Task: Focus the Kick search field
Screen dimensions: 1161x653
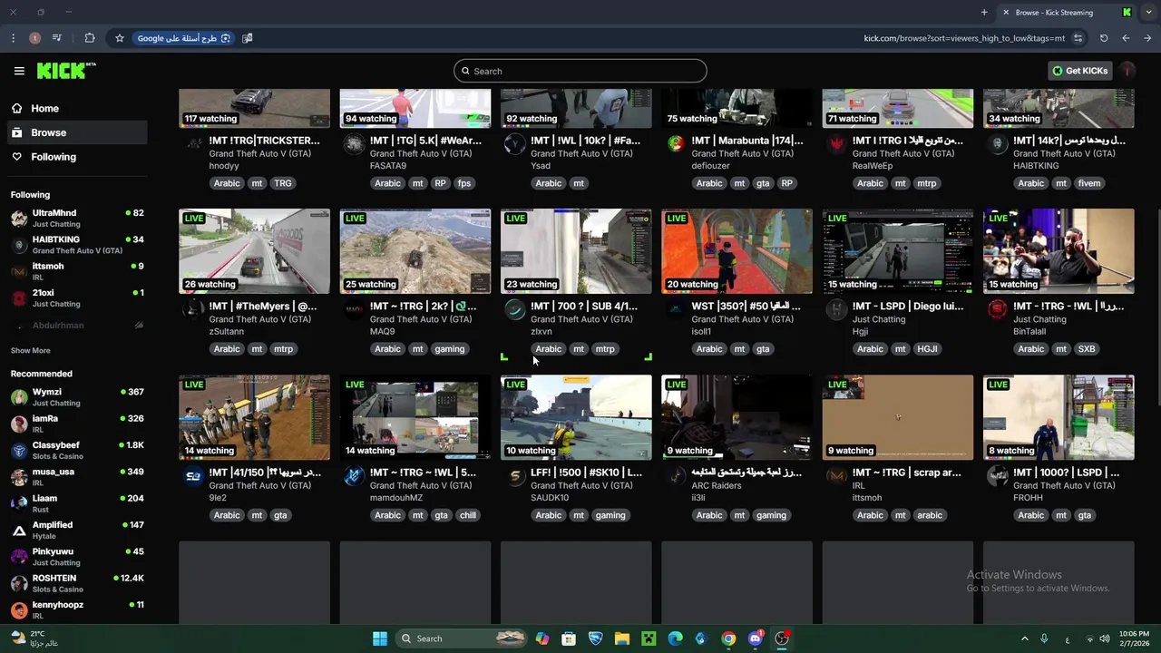Action: point(580,71)
